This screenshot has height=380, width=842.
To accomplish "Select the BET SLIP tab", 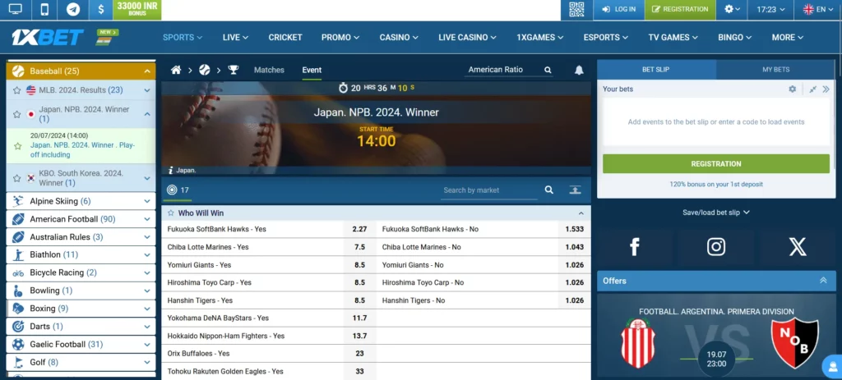I will coord(656,70).
